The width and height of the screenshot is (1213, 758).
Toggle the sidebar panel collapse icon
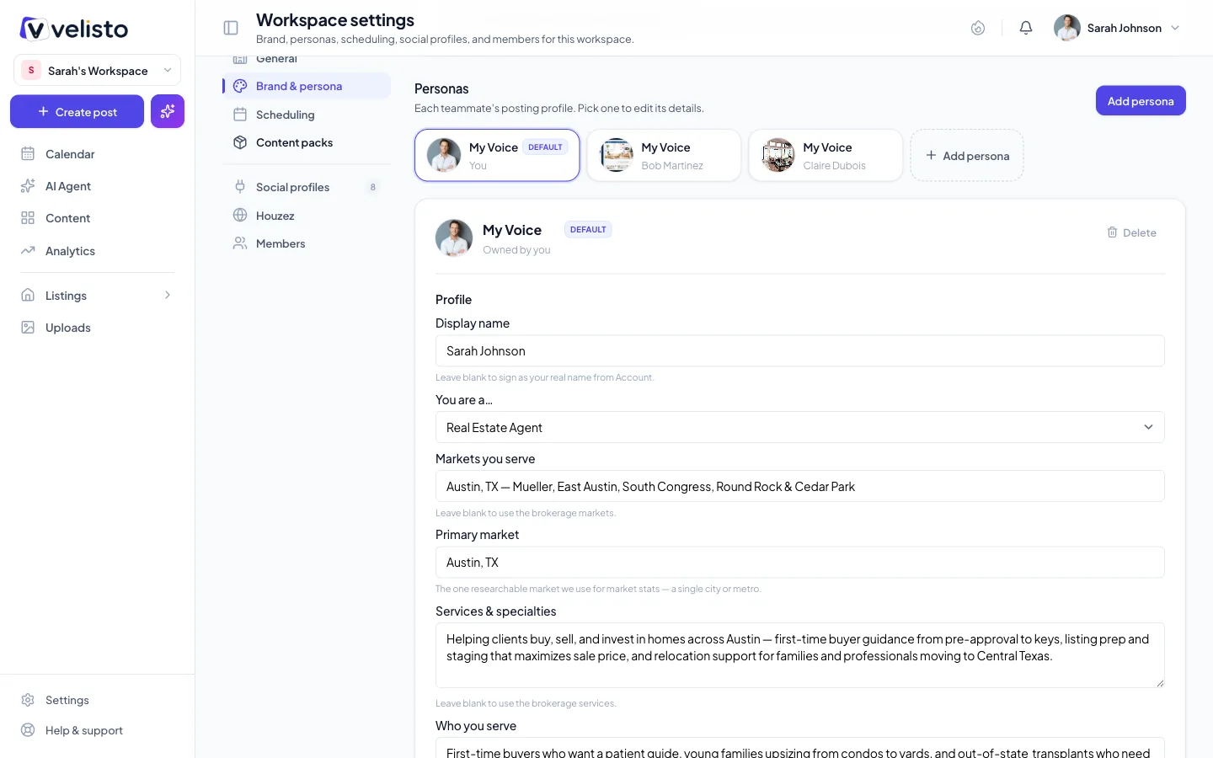click(x=230, y=28)
